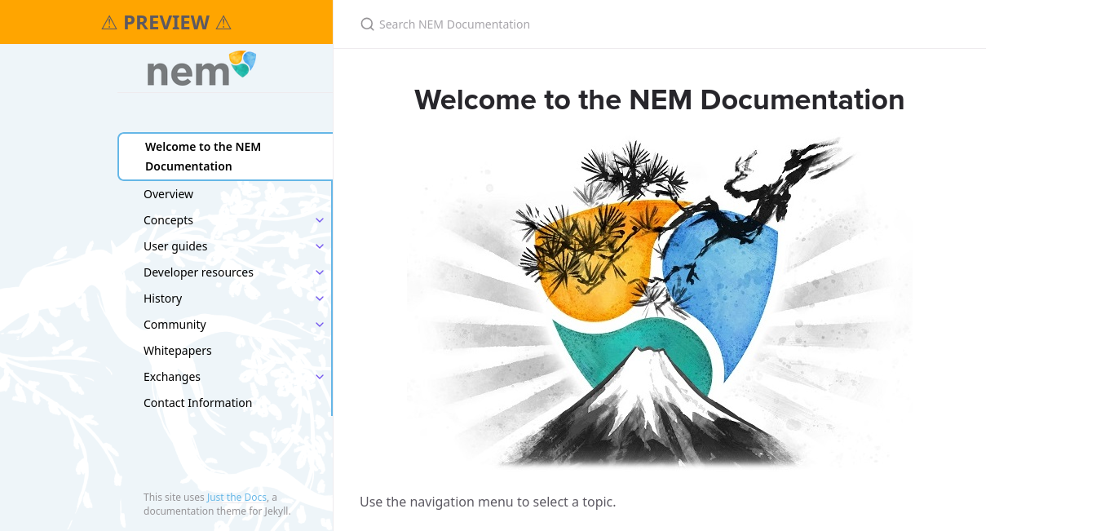This screenshot has height=531, width=1114.
Task: Click the Welcome to the NEM Documentation heading
Action: [x=659, y=100]
